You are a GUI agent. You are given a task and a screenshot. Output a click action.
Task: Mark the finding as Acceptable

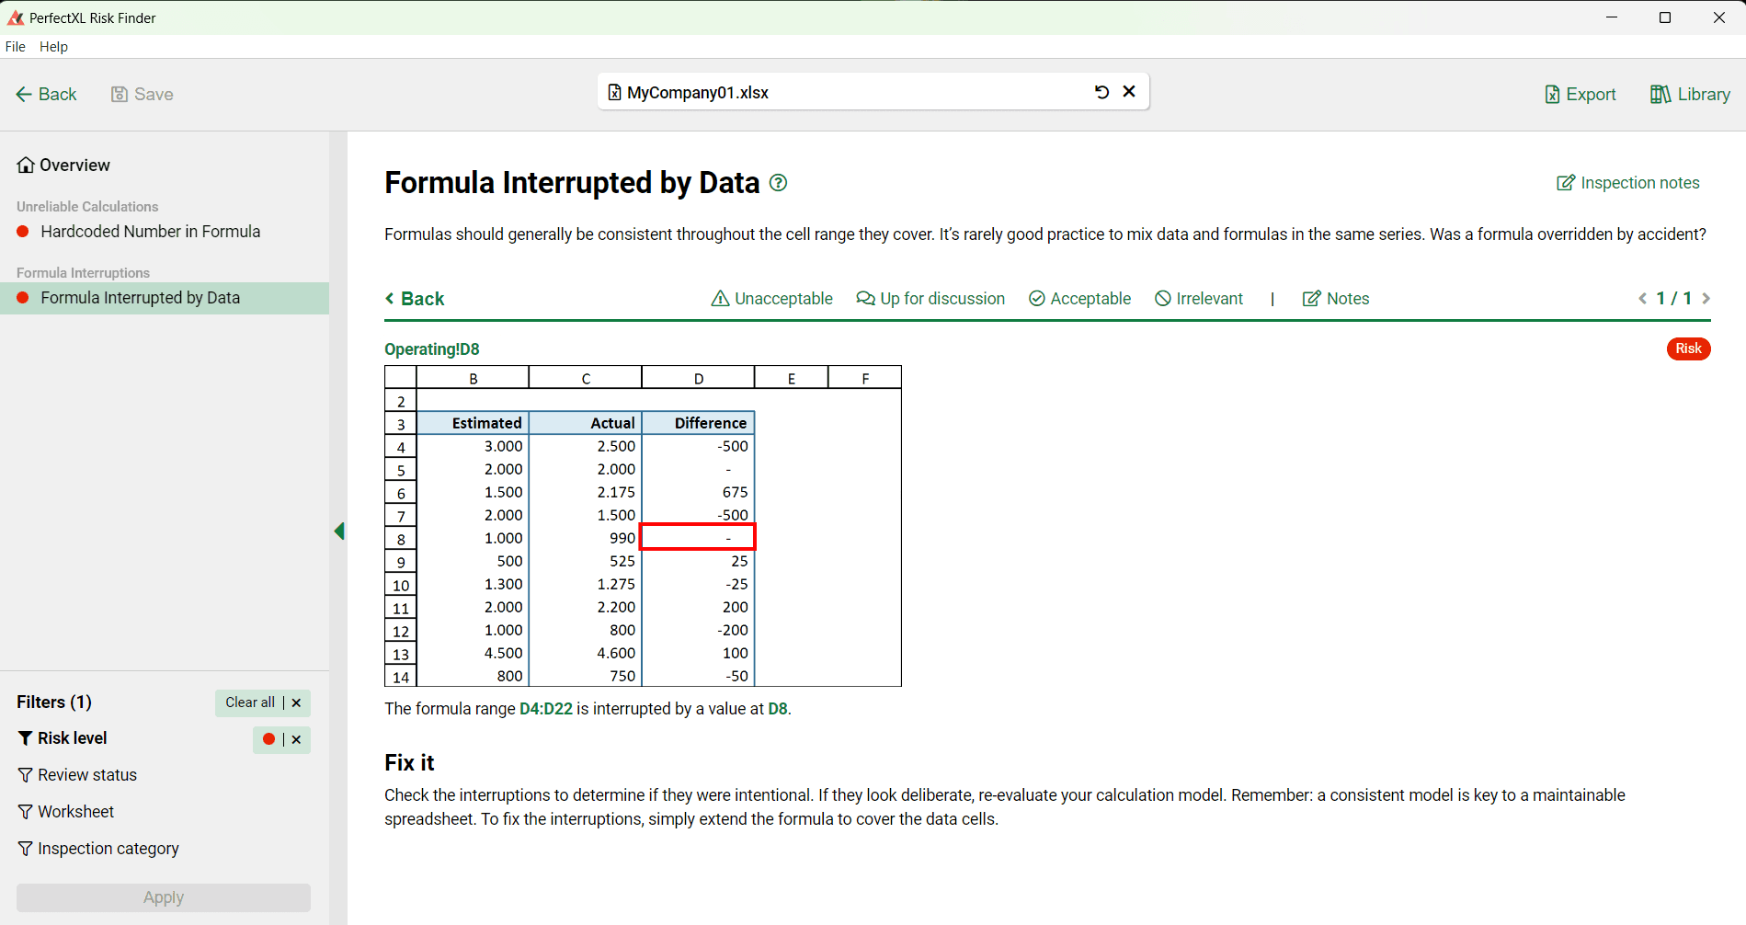[1079, 298]
